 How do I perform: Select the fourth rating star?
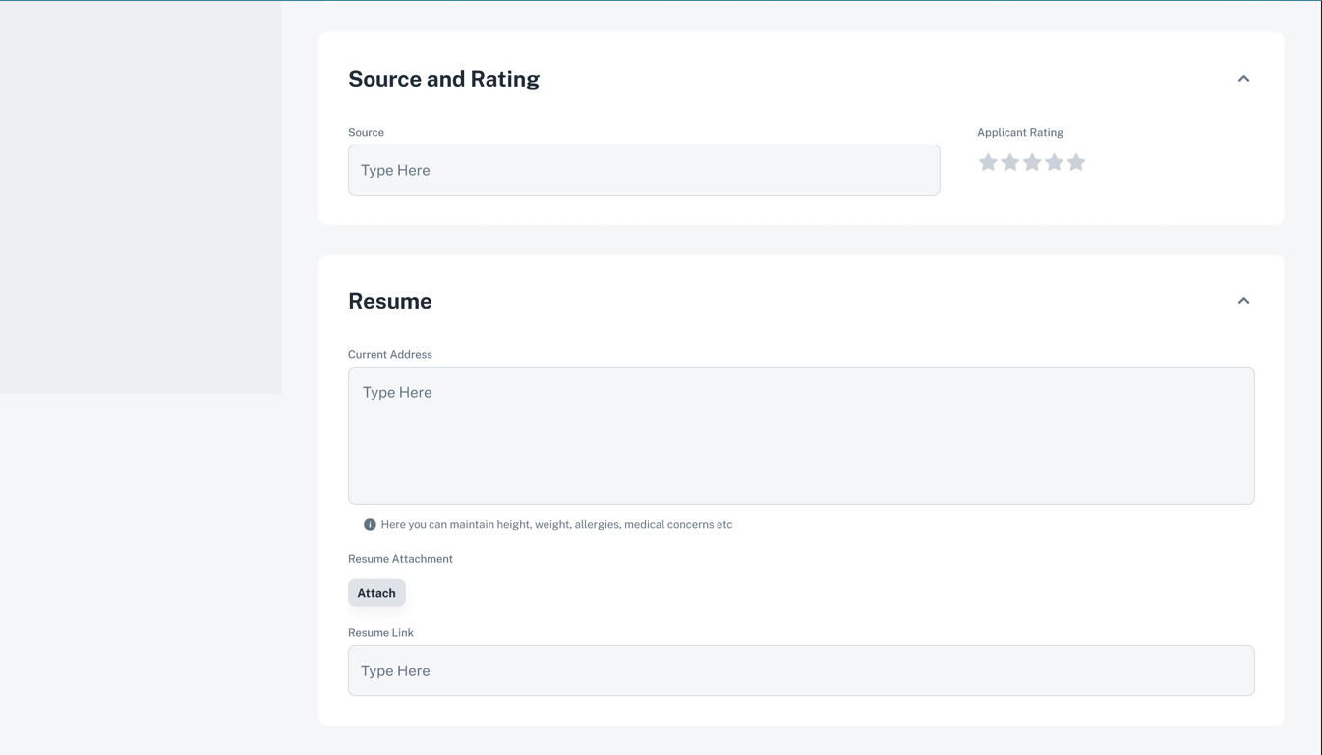pos(1055,163)
